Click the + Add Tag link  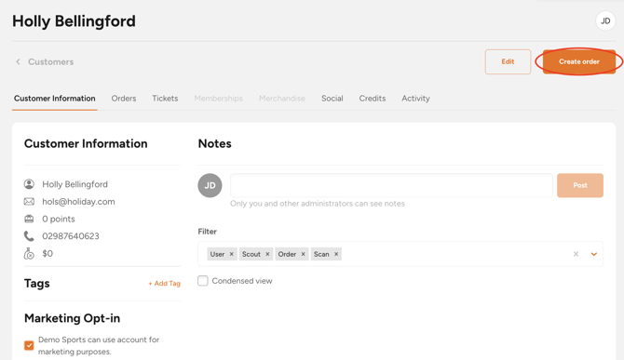pos(164,284)
